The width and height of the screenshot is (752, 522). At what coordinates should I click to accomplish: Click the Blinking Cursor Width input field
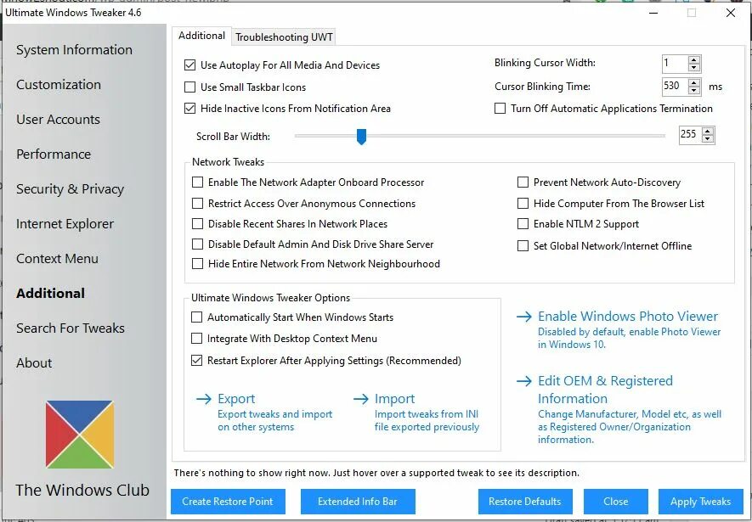(x=675, y=63)
